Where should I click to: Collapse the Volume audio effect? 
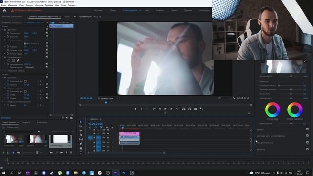(x=2, y=78)
